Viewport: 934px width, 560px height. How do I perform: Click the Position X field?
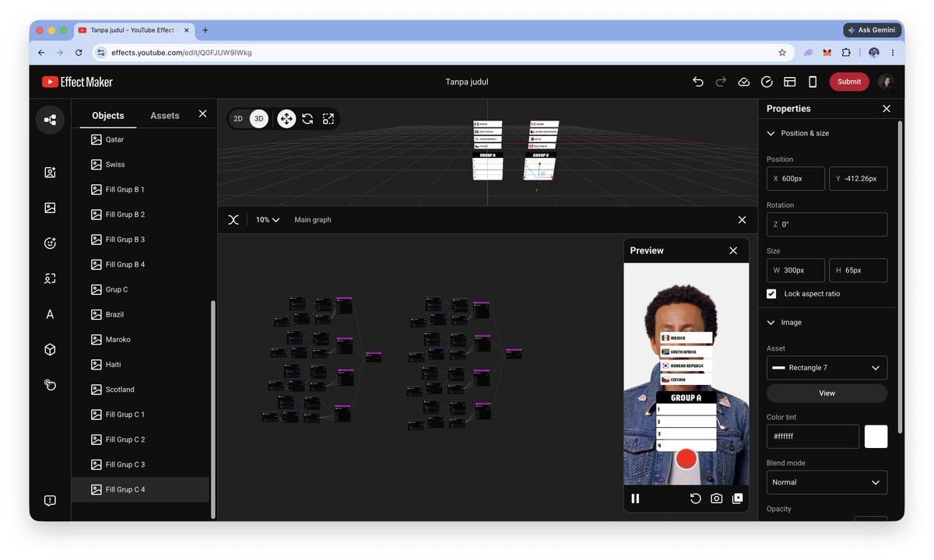point(795,179)
